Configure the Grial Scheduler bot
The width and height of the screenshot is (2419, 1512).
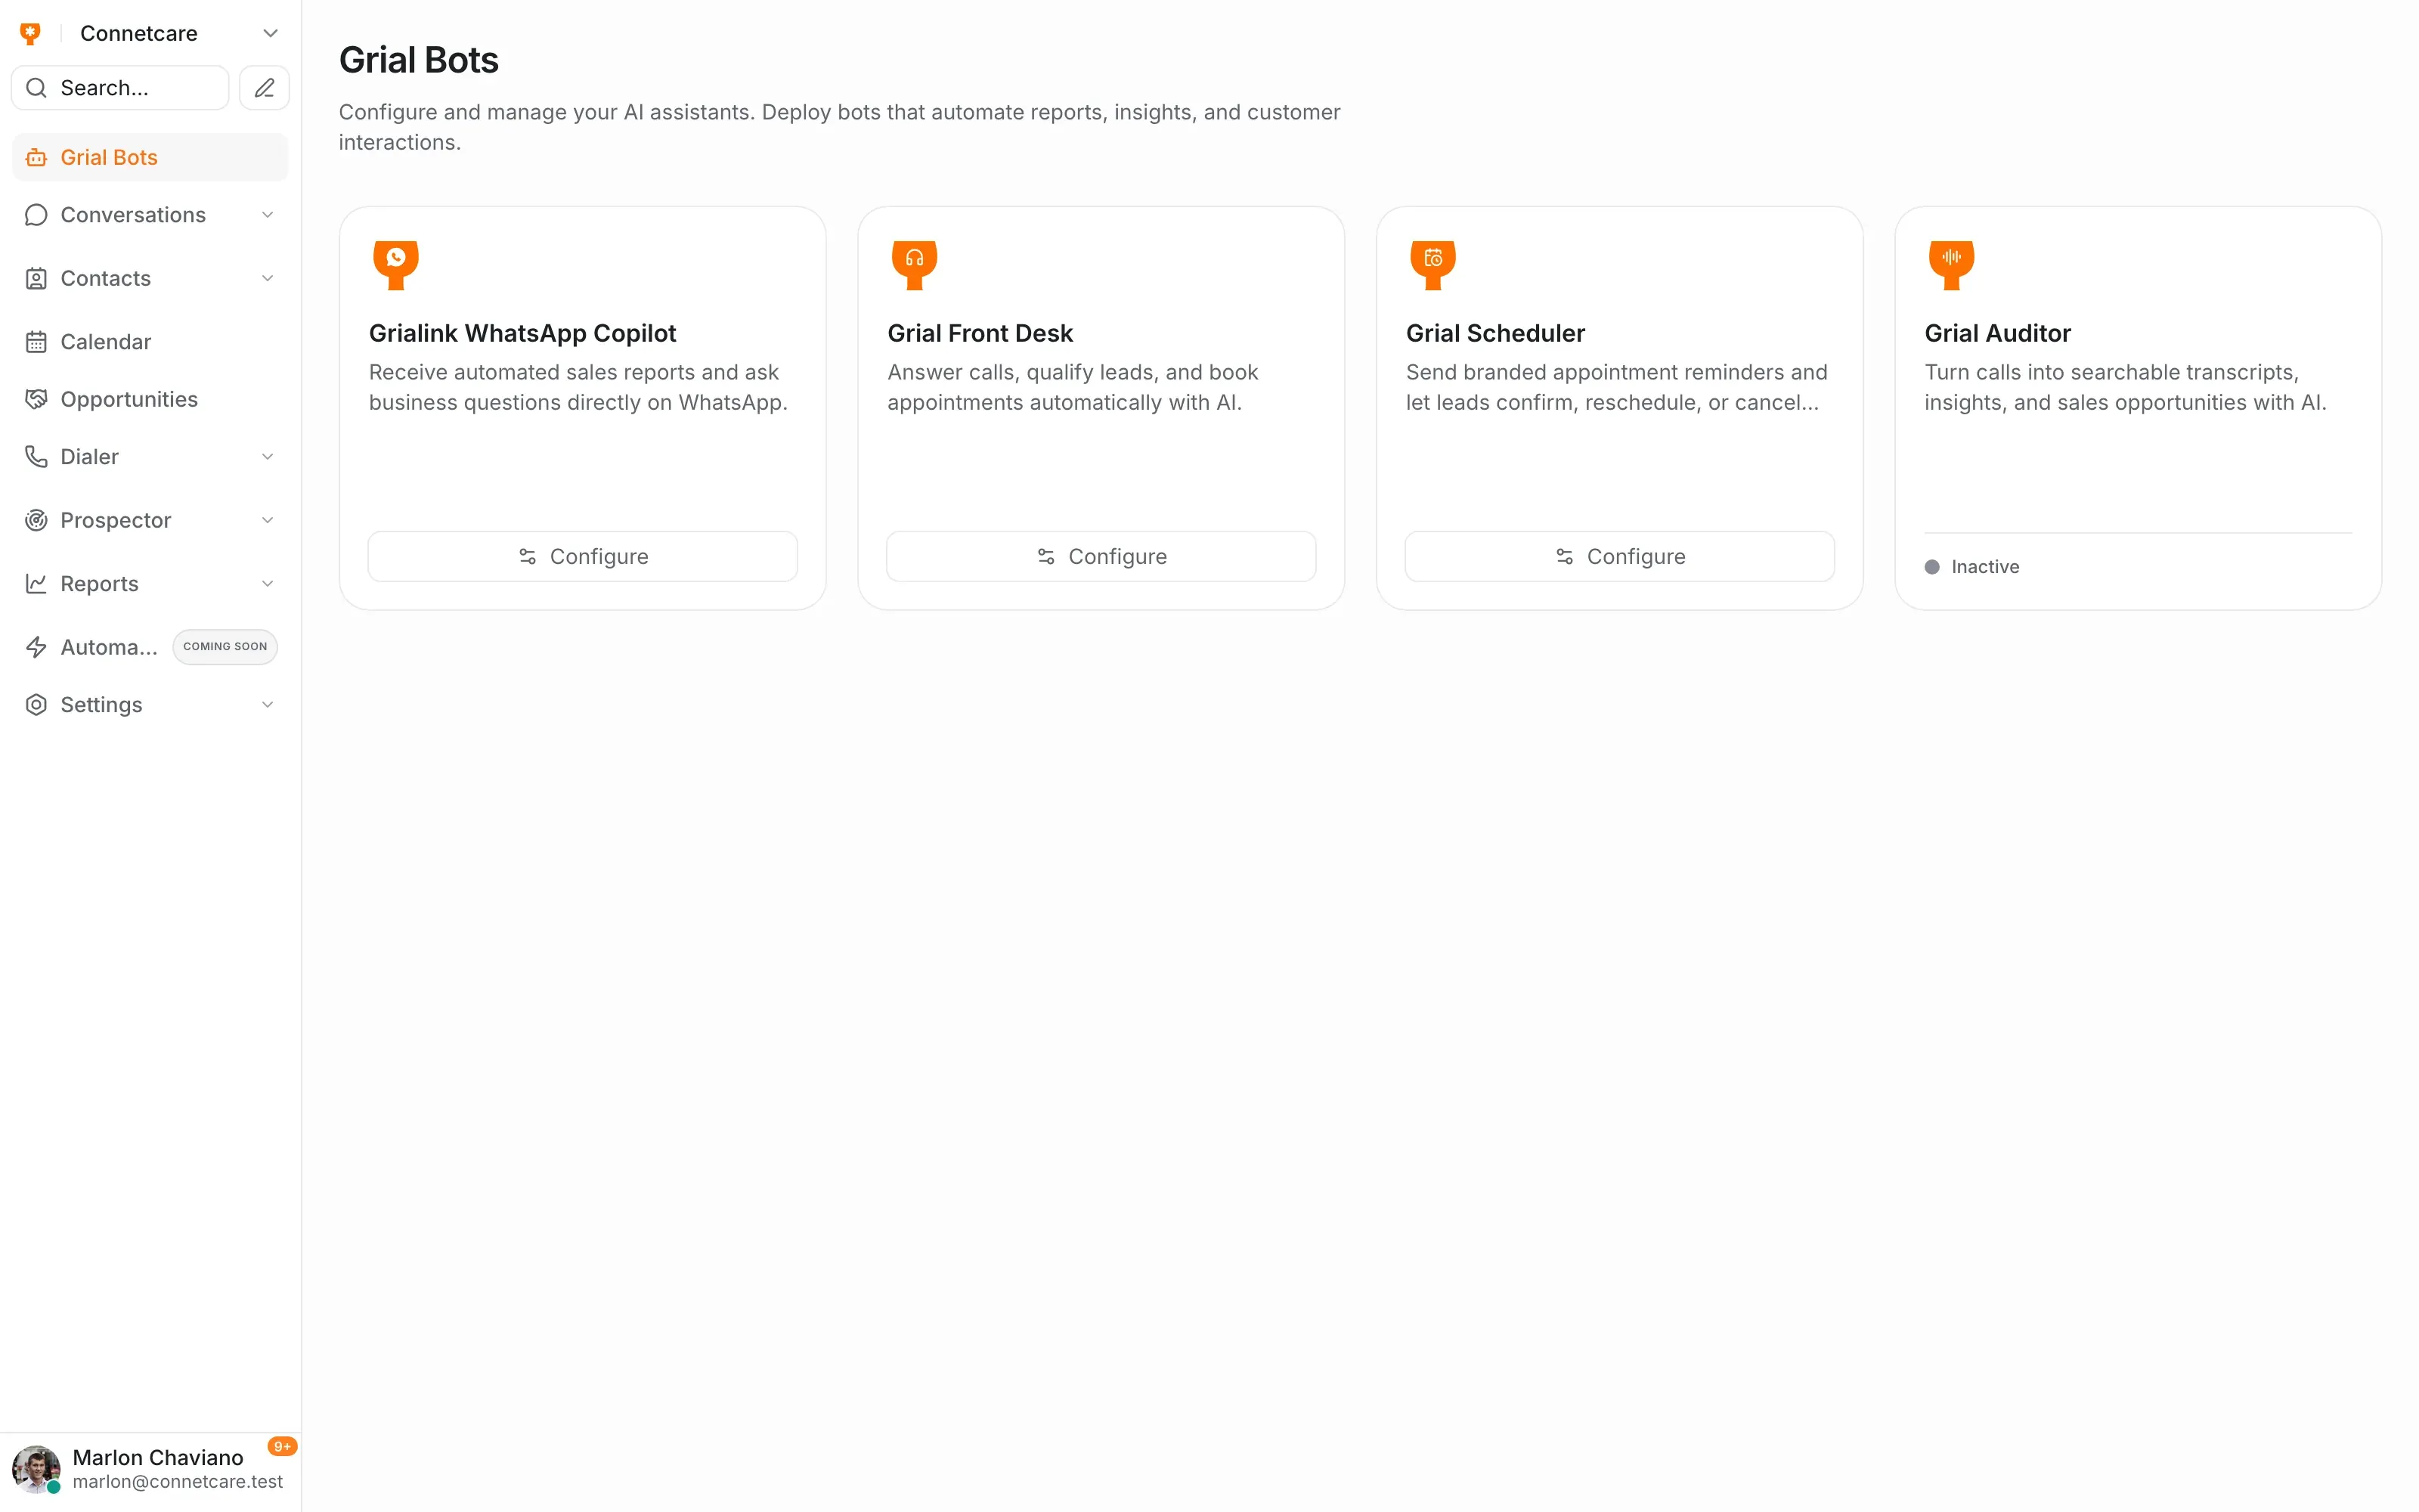[1619, 557]
